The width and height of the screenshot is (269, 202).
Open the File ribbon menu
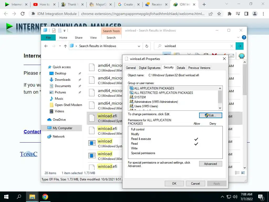pos(48,38)
